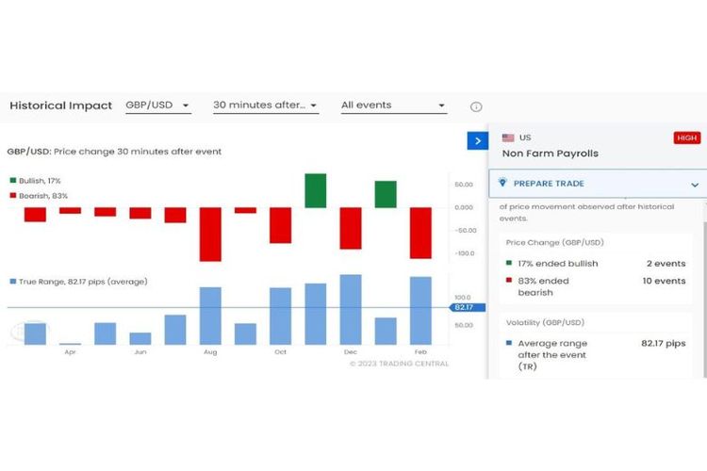Image resolution: width=707 pixels, height=471 pixels.
Task: Click the watermark logo at chart bottom-left
Action: 18,332
